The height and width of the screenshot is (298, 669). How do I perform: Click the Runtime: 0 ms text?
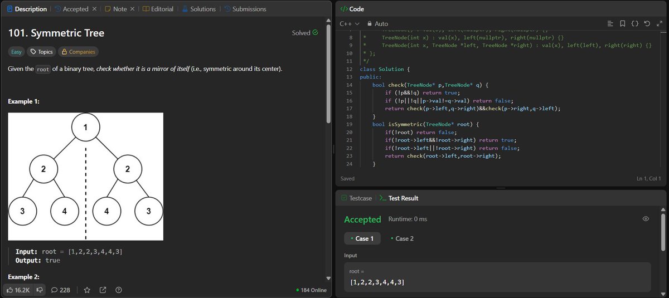(408, 219)
